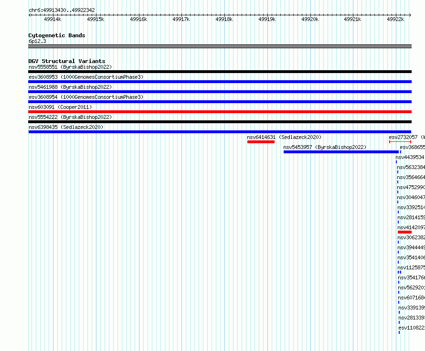Image resolution: width=425 pixels, height=351 pixels.
Task: Click the black bar under nsv5554222
Action: tap(220, 122)
